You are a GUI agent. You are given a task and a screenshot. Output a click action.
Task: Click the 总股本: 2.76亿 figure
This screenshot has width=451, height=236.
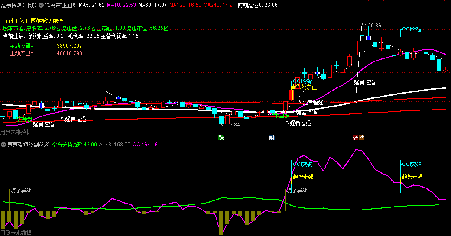pyautogui.click(x=43, y=28)
